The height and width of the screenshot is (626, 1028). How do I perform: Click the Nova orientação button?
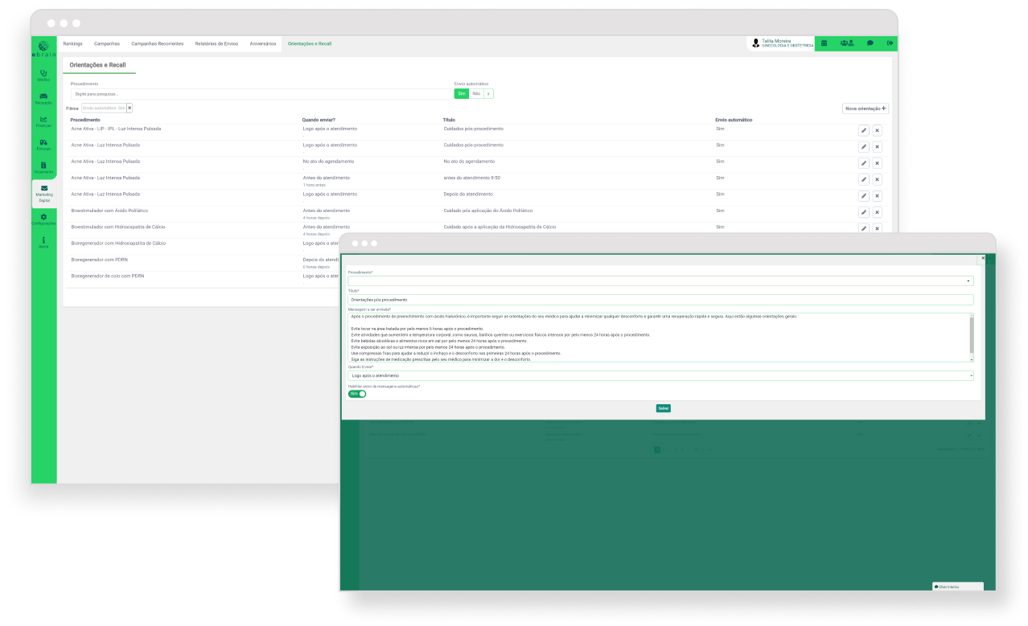tap(865, 108)
